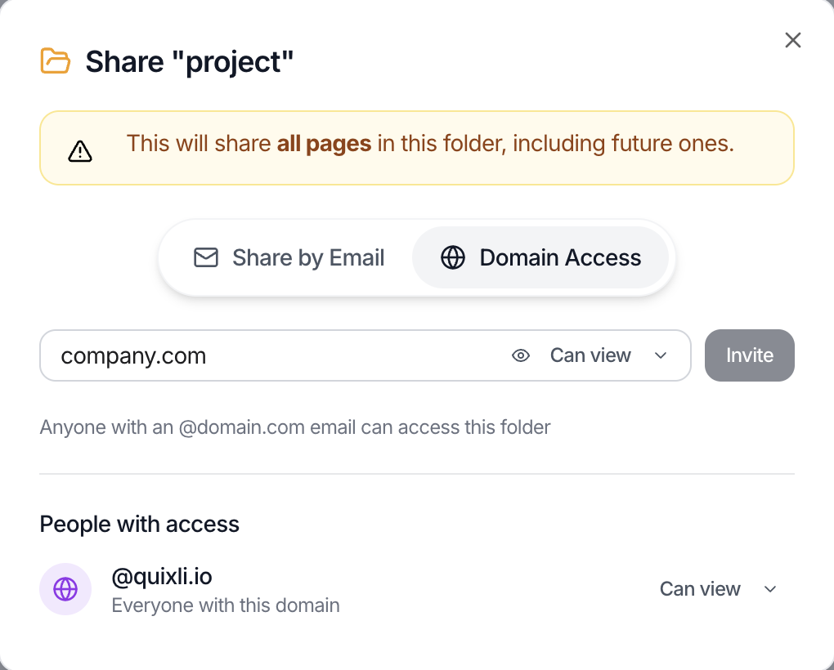
Task: Click the globe icon in Domain Access tab
Action: pos(451,257)
